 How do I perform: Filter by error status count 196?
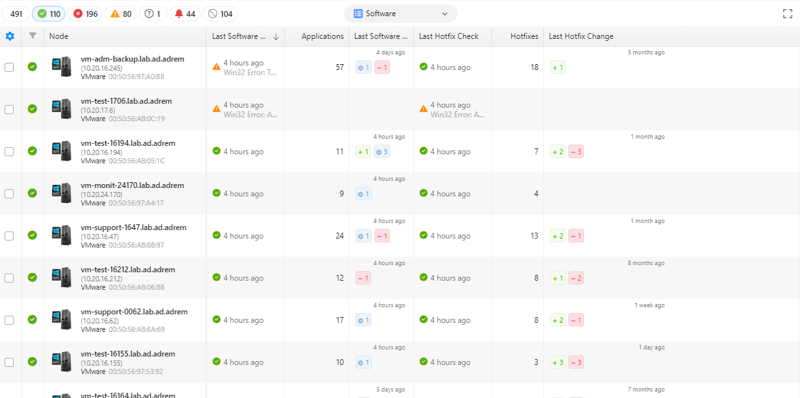point(85,14)
